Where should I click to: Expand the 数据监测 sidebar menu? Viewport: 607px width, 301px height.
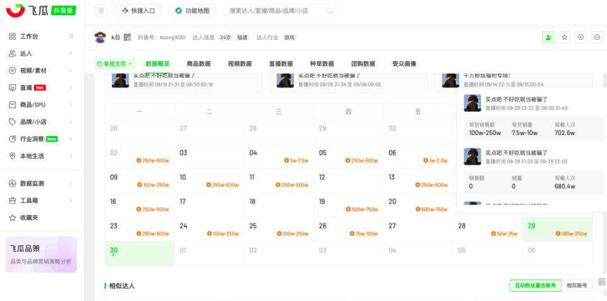click(42, 184)
